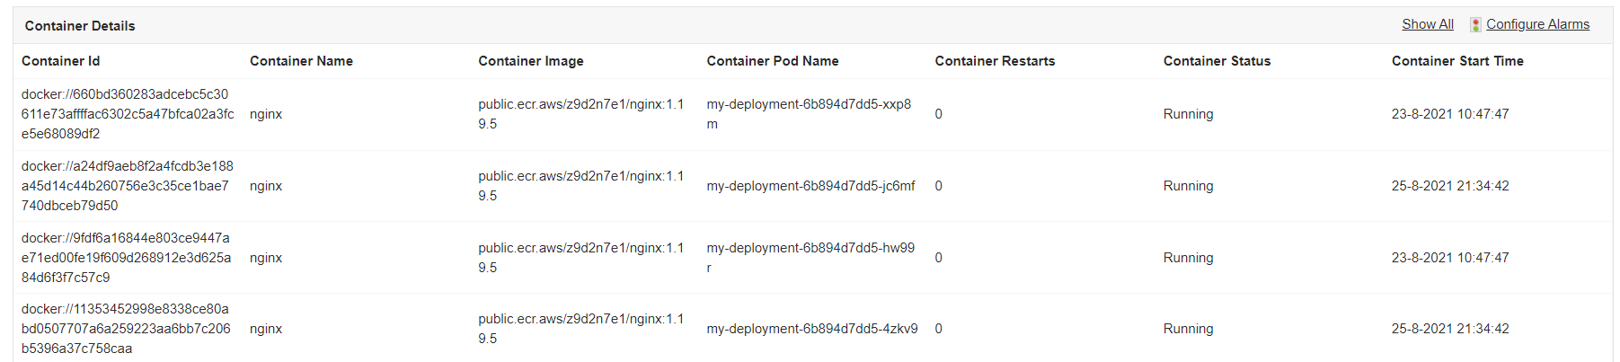This screenshot has width=1620, height=362.
Task: Select container ID starting with docker://a24df9aeb8f2
Action: click(127, 186)
